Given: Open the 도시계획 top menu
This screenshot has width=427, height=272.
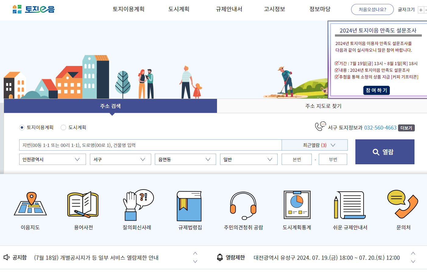Looking at the screenshot, I should 179,9.
